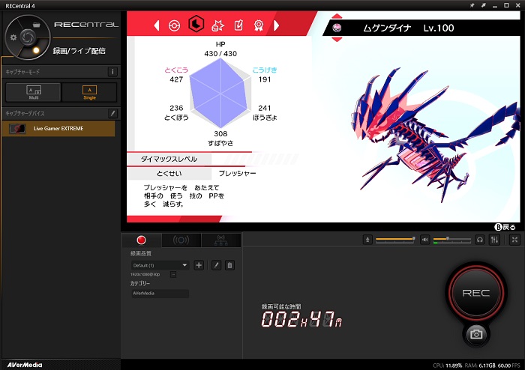
Task: Take a snapshot with the camera button
Action: 475,334
